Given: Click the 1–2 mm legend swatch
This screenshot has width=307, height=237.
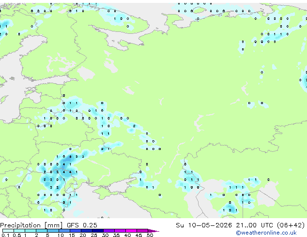Looking at the screenshot, I should click(31, 231).
